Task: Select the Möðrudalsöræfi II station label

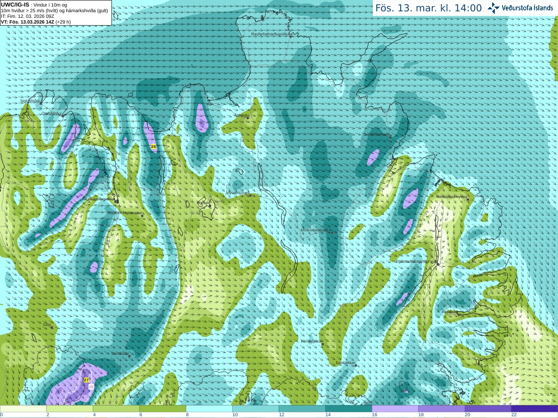Action: (x=316, y=230)
